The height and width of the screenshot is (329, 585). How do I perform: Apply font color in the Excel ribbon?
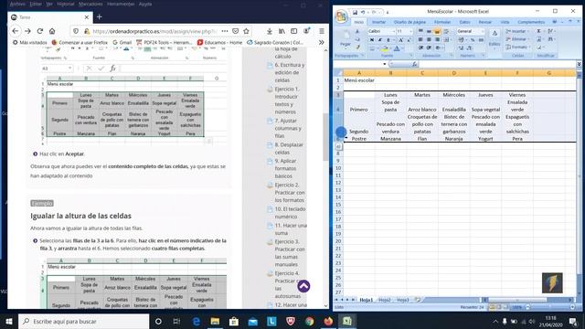tap(397, 48)
